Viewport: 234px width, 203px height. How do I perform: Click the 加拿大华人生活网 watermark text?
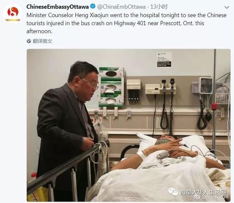point(203,192)
